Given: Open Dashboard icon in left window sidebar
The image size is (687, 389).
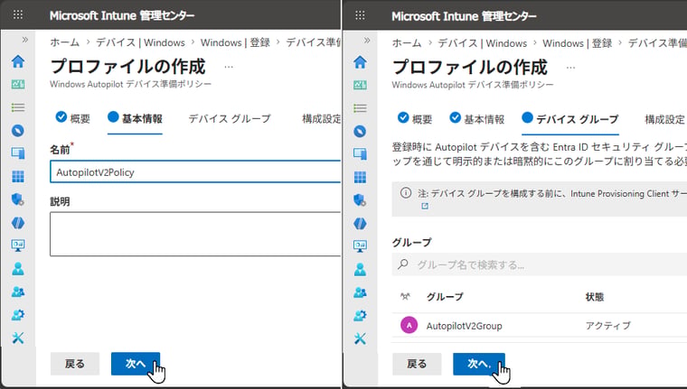Looking at the screenshot, I should (18, 84).
